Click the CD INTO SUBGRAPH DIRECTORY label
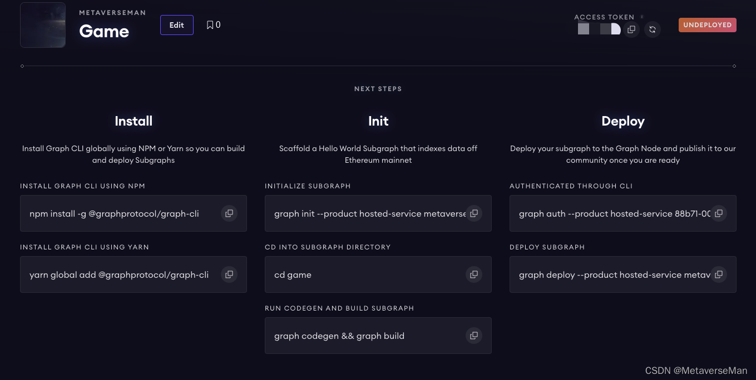Image resolution: width=756 pixels, height=380 pixels. click(x=328, y=247)
